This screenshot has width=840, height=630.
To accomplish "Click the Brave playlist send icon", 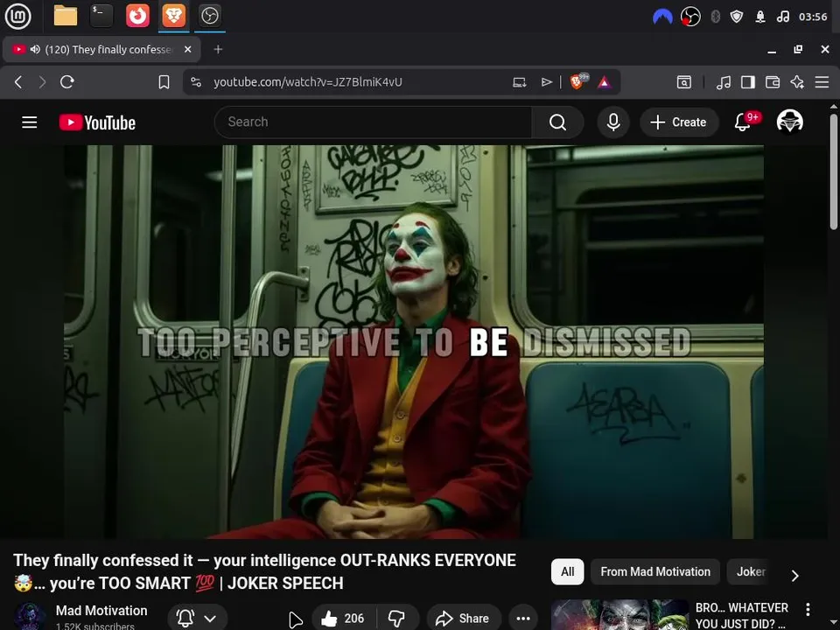I will [546, 82].
